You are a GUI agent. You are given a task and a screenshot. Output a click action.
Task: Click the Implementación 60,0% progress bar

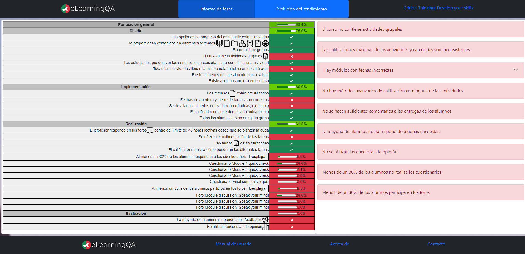(286, 87)
